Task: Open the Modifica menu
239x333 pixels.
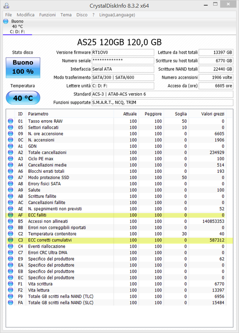Action: coord(26,15)
